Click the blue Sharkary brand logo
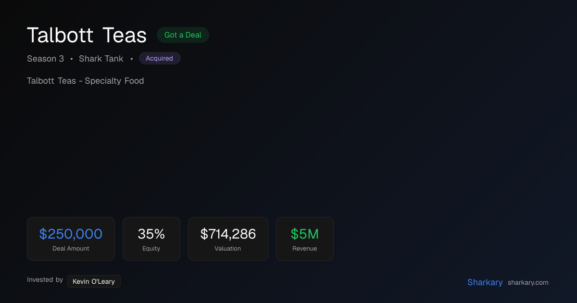This screenshot has width=577, height=303. click(485, 282)
